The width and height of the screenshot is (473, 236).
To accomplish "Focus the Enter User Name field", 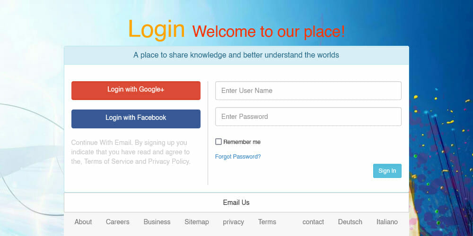I will (x=308, y=91).
